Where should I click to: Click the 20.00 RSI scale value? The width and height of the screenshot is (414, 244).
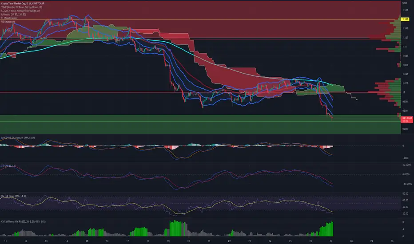[405, 214]
